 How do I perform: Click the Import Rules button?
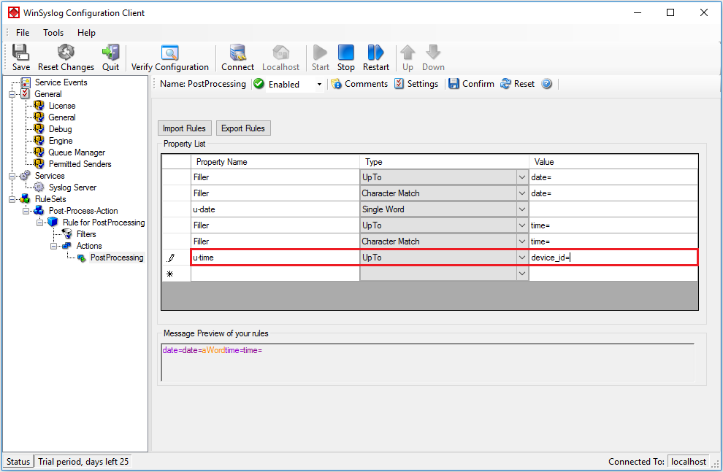[x=184, y=128]
